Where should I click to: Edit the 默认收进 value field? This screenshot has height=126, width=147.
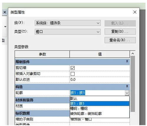100,80
